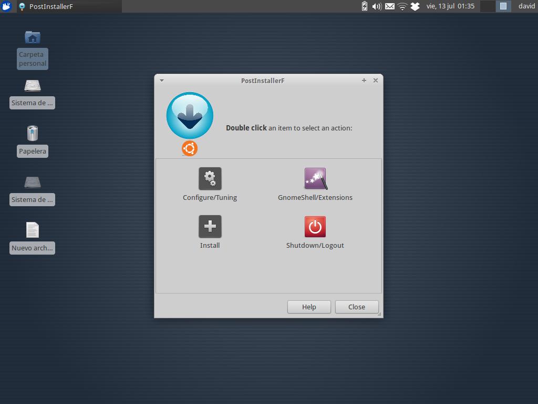Click the Dropbox tray icon
Image resolution: width=538 pixels, height=404 pixels.
click(415, 6)
